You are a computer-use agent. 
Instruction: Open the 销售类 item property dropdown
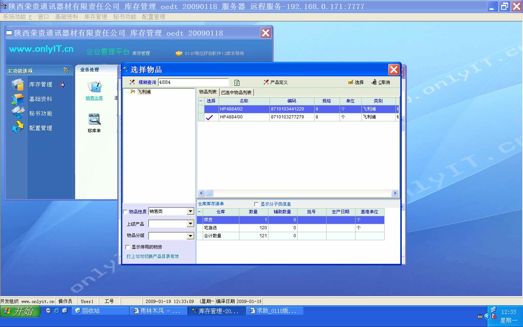tap(190, 211)
